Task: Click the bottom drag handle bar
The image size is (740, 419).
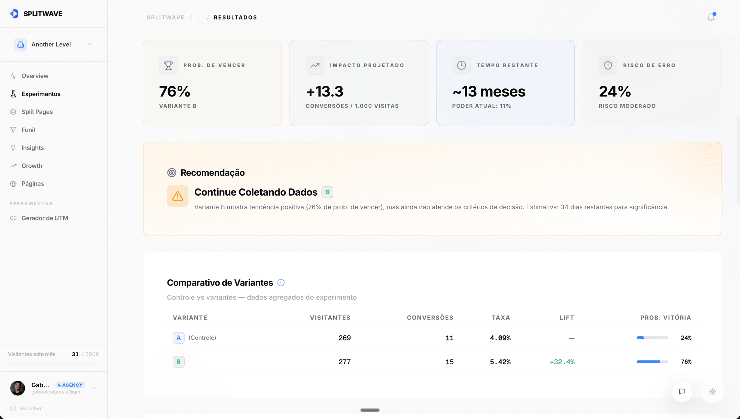Action: coord(370,410)
